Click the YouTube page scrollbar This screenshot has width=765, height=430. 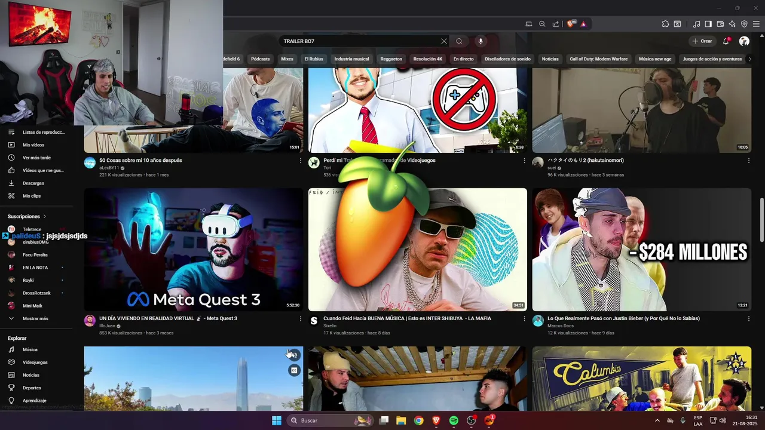click(761, 220)
